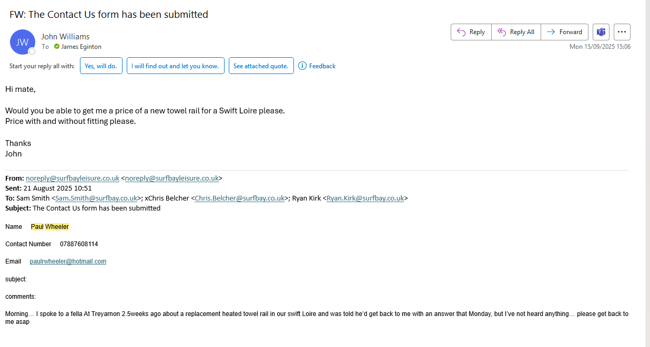This screenshot has height=347, width=650.
Task: Click the highlighted Paul Wheeler name
Action: (x=50, y=227)
